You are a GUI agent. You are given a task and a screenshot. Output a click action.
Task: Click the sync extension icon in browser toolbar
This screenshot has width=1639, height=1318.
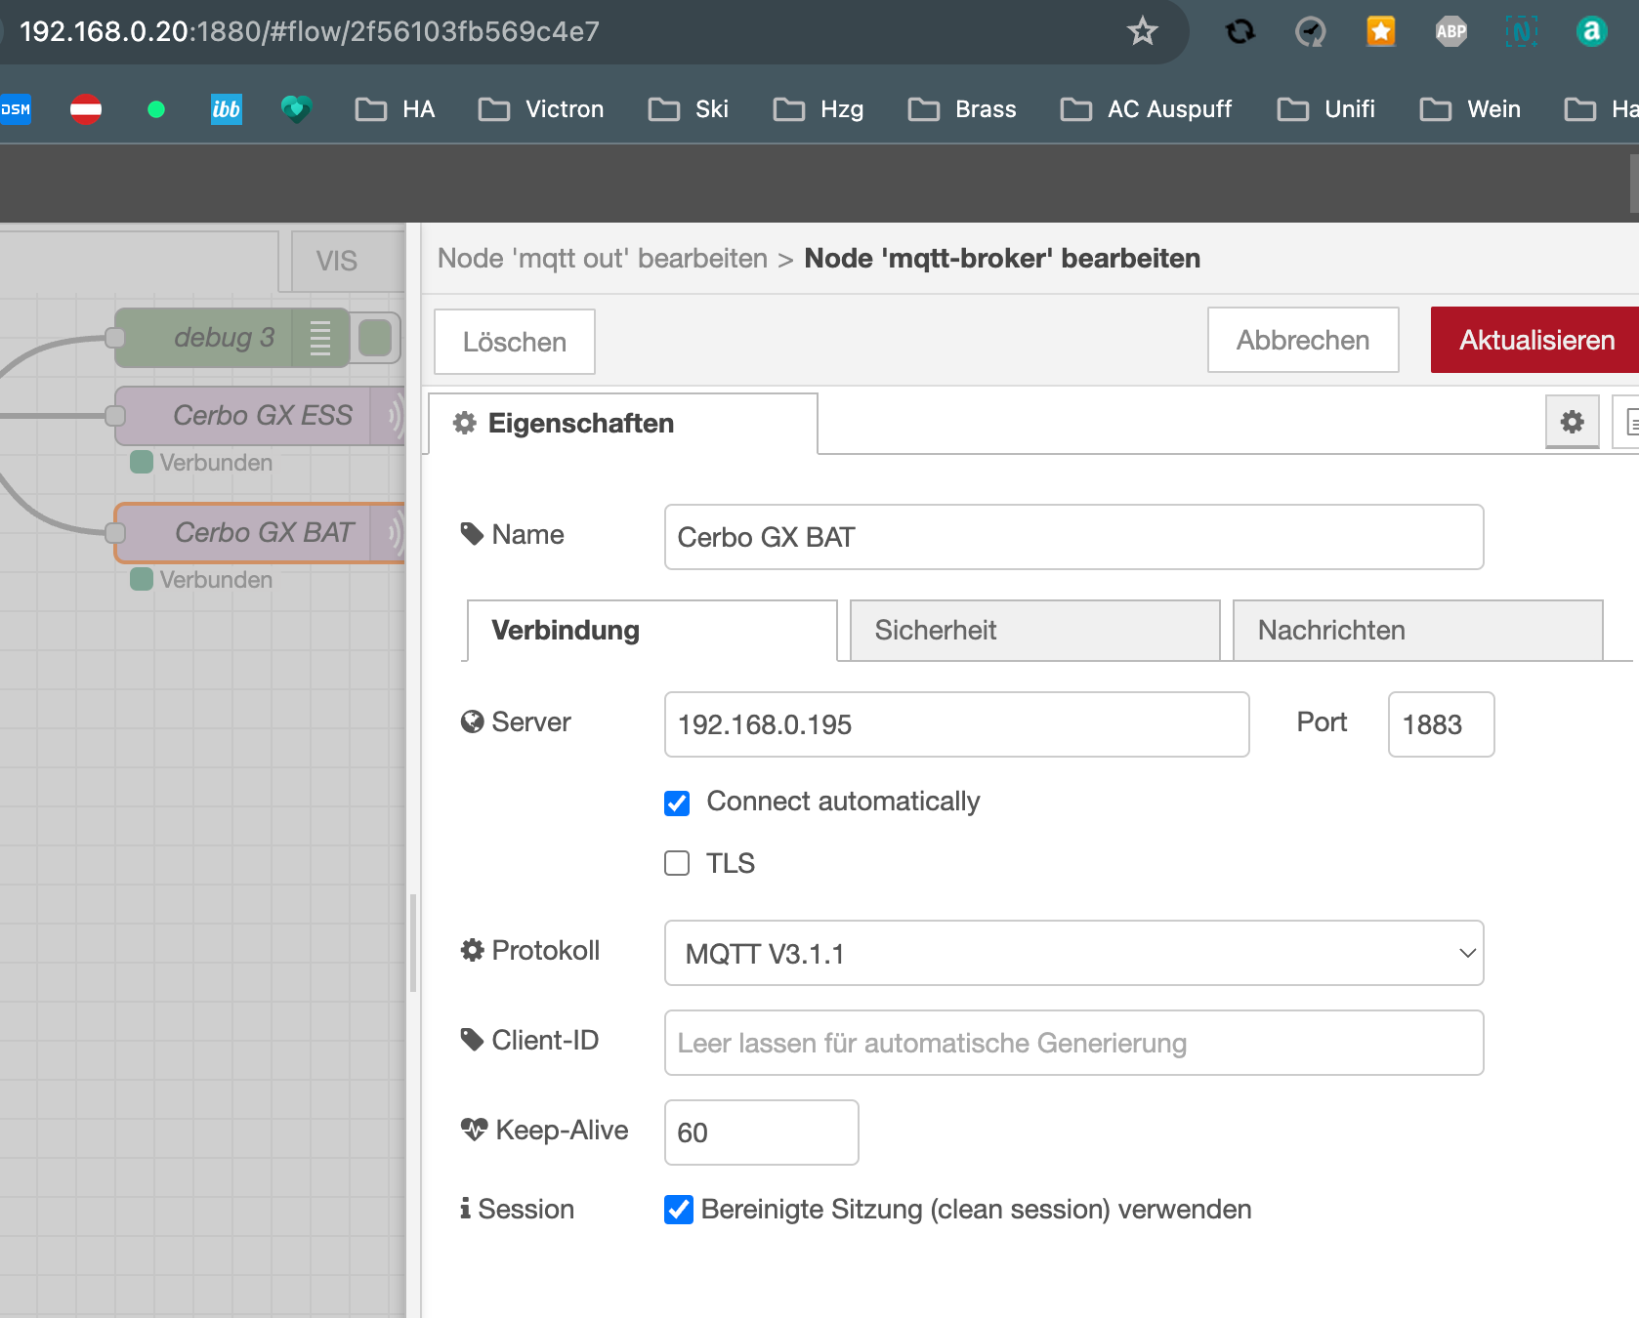pyautogui.click(x=1240, y=31)
